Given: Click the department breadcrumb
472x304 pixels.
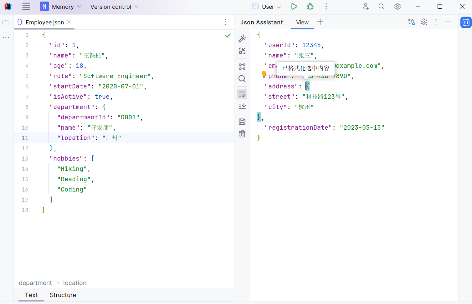Looking at the screenshot, I should click(35, 283).
